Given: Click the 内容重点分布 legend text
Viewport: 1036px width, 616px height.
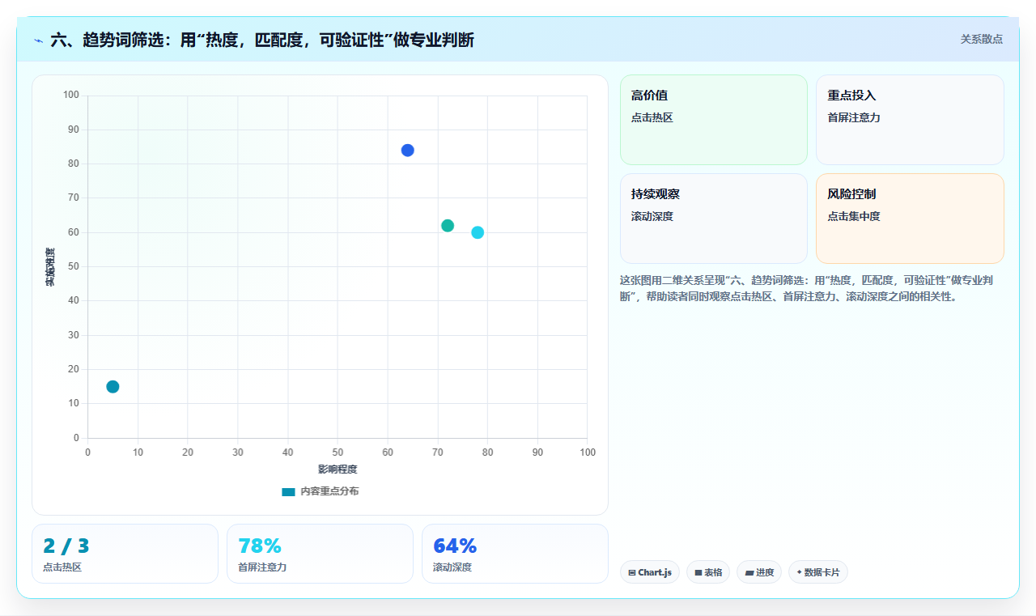Looking at the screenshot, I should pyautogui.click(x=329, y=491).
